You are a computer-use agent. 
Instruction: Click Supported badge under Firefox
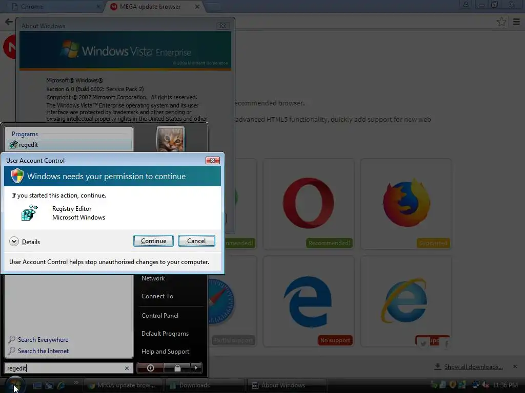pyautogui.click(x=433, y=243)
